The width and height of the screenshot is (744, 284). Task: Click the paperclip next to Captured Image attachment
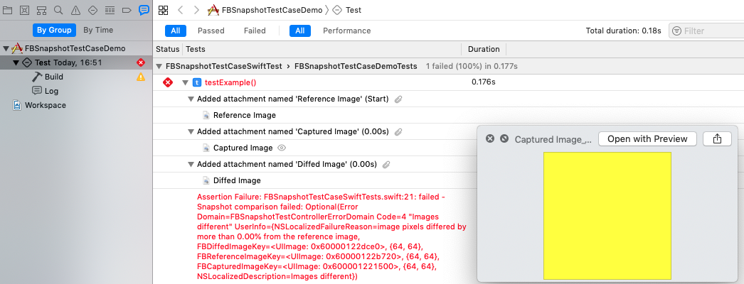[x=398, y=131]
